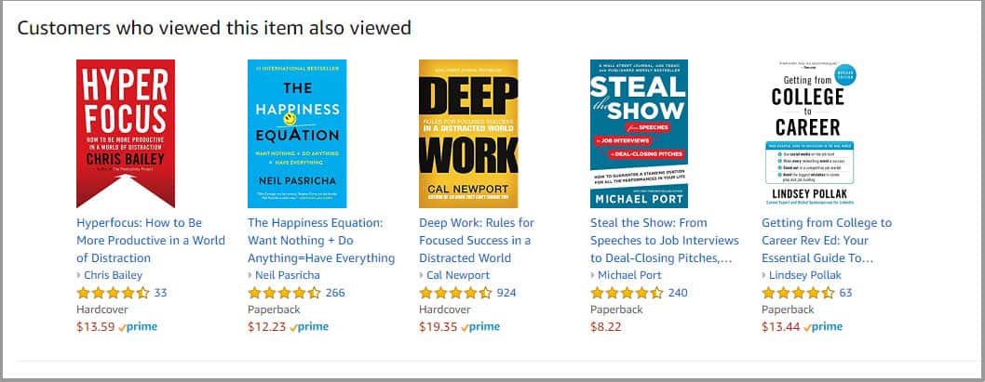Click the Hyperfocus title link

(151, 240)
